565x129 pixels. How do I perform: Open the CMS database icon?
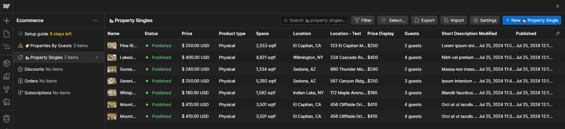[x=6, y=119]
